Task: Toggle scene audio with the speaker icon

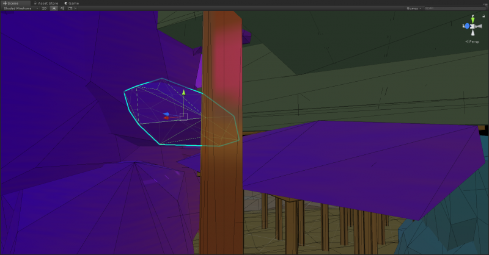Action: [x=62, y=9]
